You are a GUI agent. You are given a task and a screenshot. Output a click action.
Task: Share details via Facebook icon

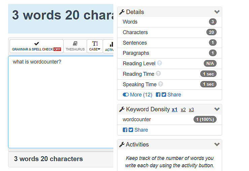158,95
